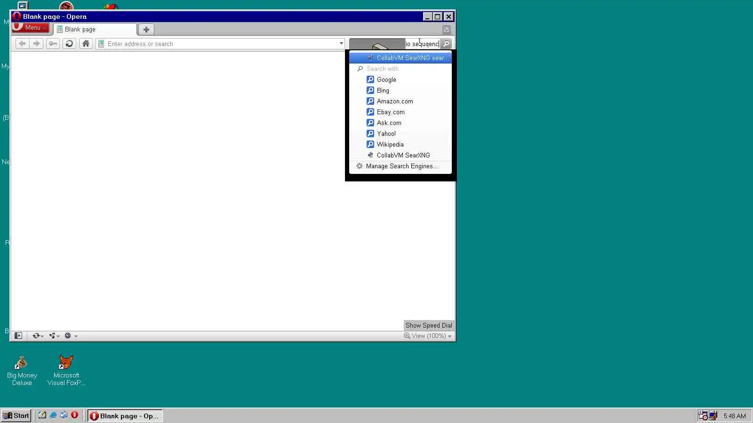Image resolution: width=753 pixels, height=423 pixels.
Task: Search with Yahoo!
Action: [x=401, y=133]
